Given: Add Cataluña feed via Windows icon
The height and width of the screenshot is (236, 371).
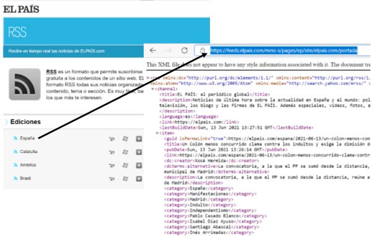Looking at the screenshot, I should coord(125,152).
